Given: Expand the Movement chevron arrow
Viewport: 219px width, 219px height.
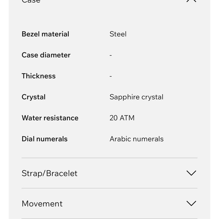Looking at the screenshot, I should [191, 204].
